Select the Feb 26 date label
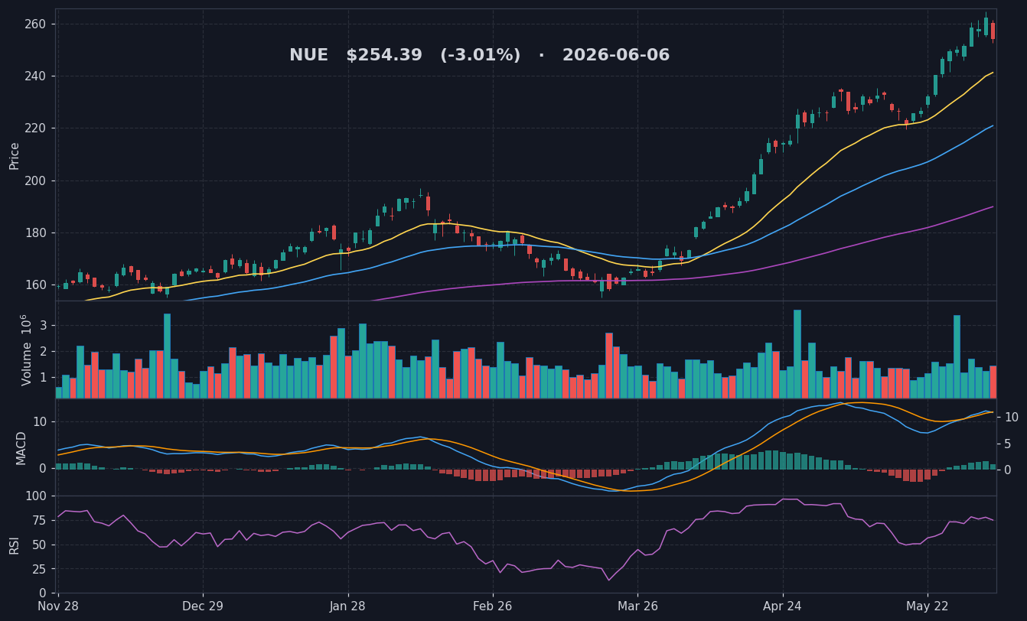 coord(493,606)
